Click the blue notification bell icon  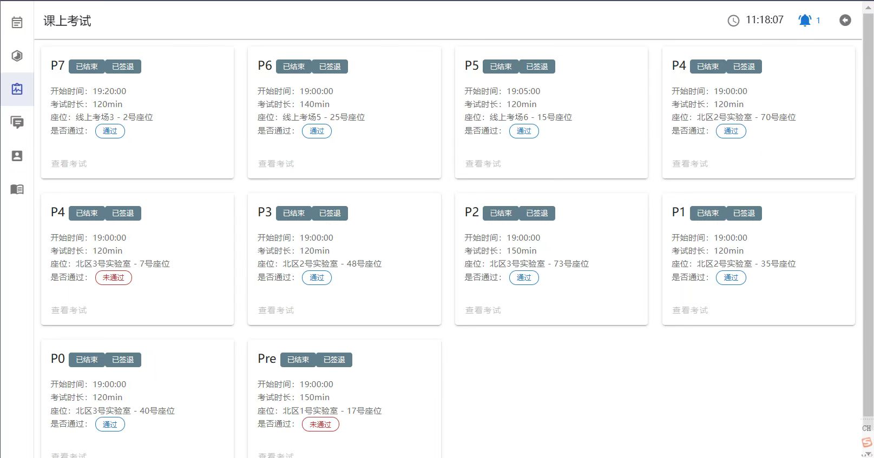805,21
